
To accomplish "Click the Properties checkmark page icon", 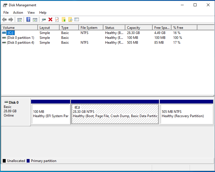I will point(57,19).
